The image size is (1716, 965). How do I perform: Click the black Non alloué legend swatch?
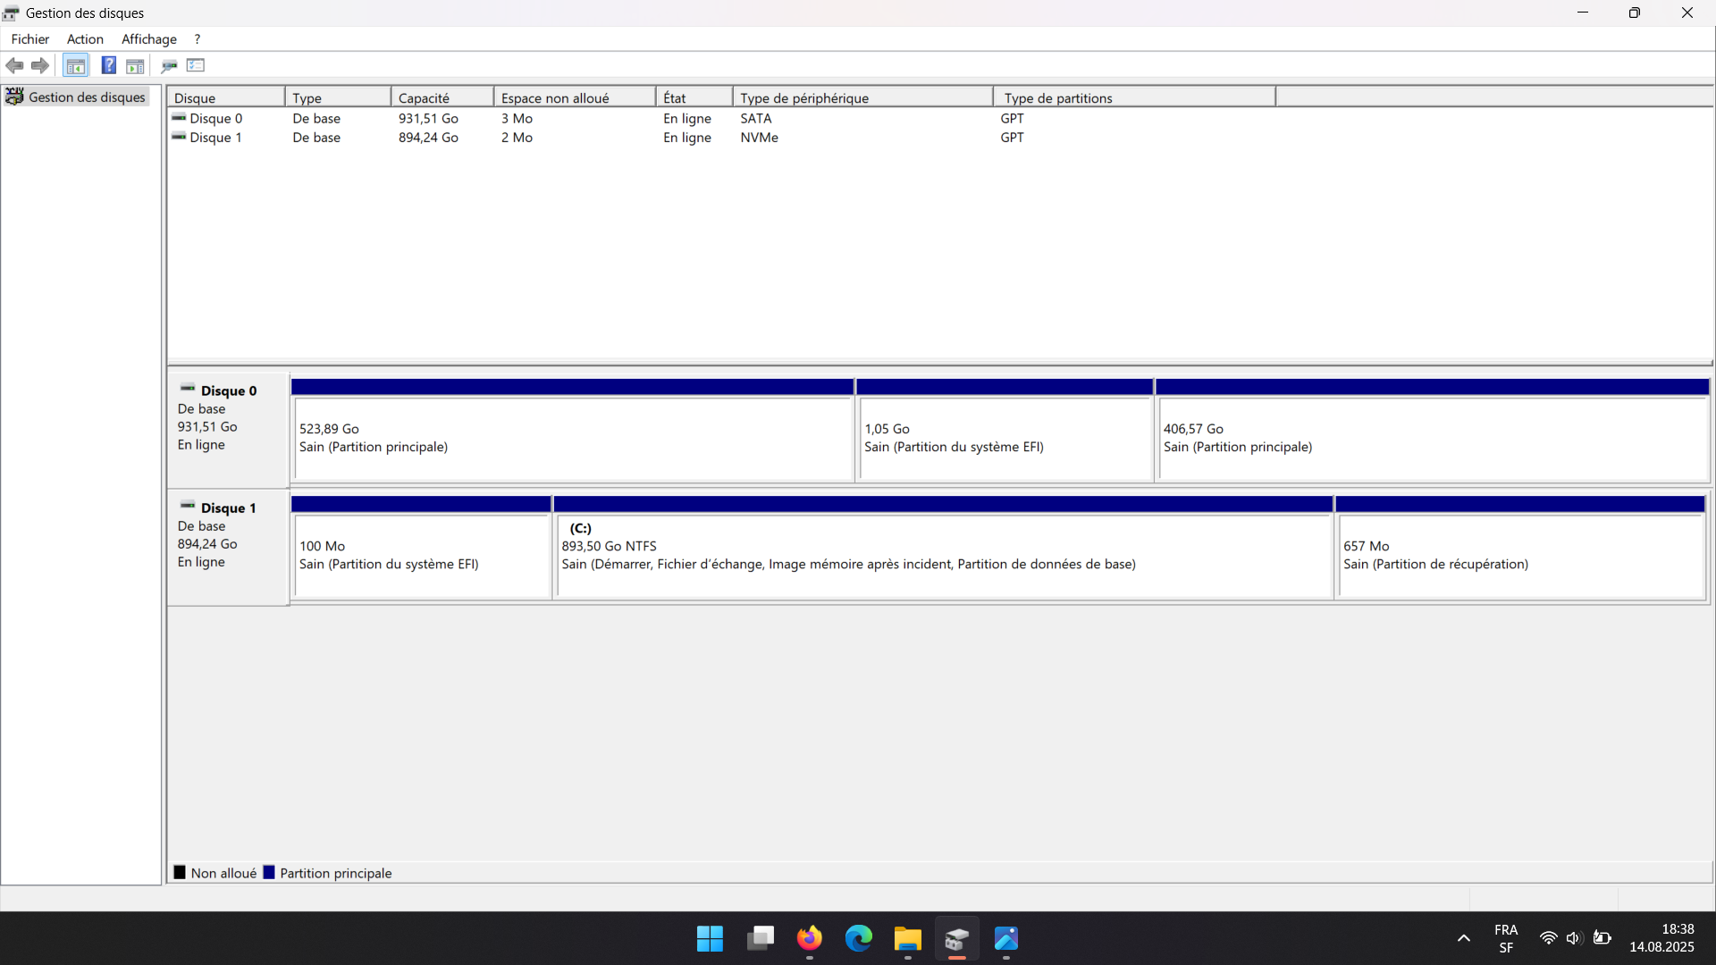(180, 872)
